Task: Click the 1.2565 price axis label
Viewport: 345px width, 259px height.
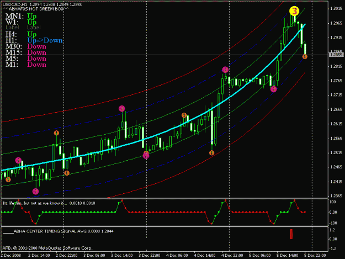Action: pyautogui.click(x=336, y=139)
